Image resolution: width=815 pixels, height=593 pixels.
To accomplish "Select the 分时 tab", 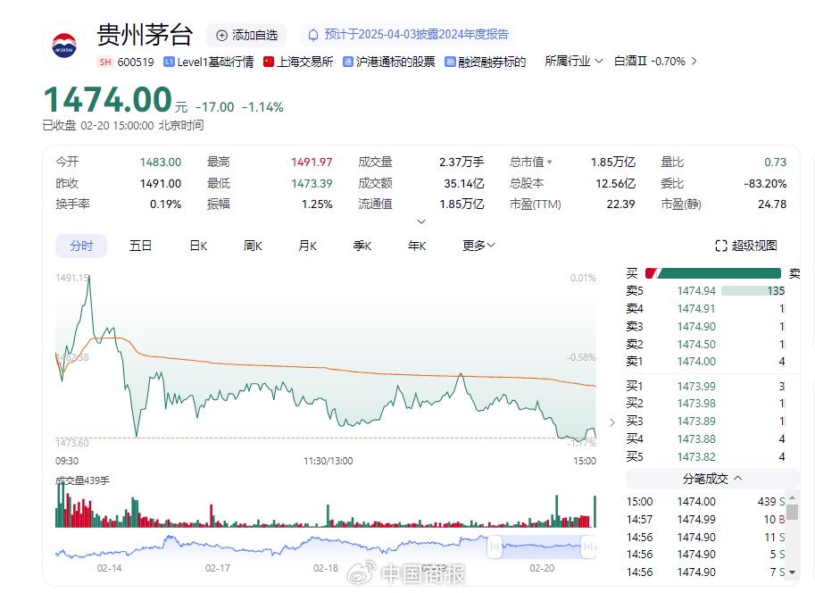I will point(81,246).
